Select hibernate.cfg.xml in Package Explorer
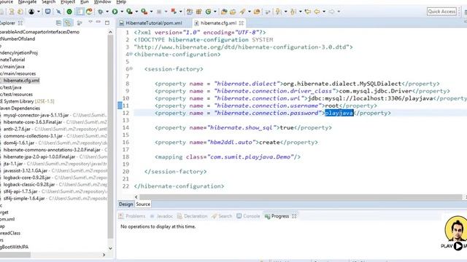Screen dimensions: 467x262 click(x=21, y=80)
